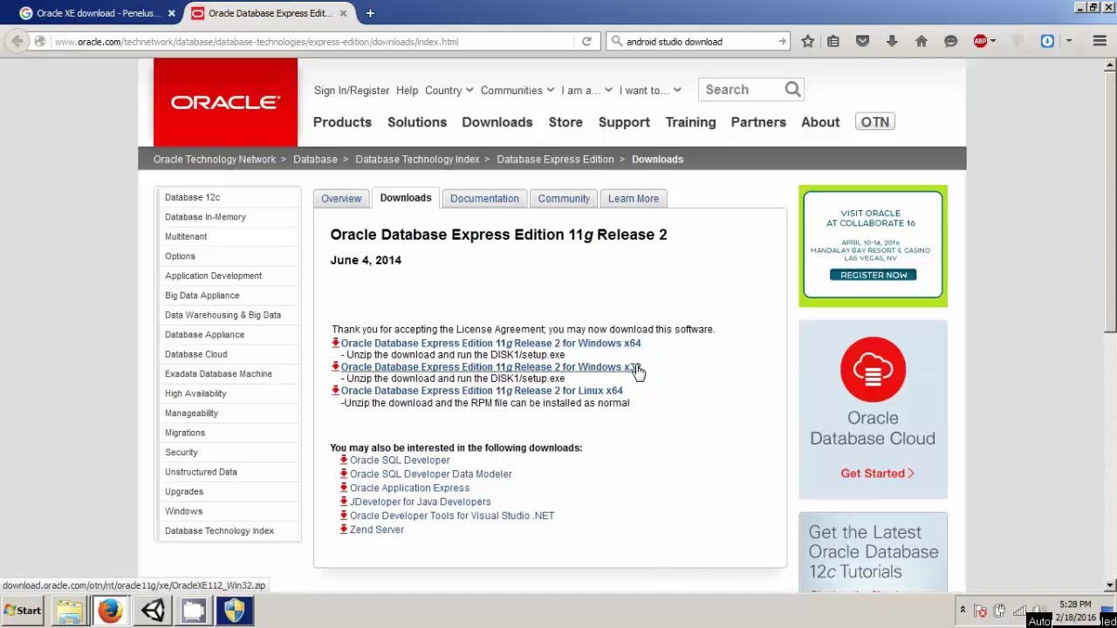
Task: Click the Oracle red logo
Action: [225, 102]
